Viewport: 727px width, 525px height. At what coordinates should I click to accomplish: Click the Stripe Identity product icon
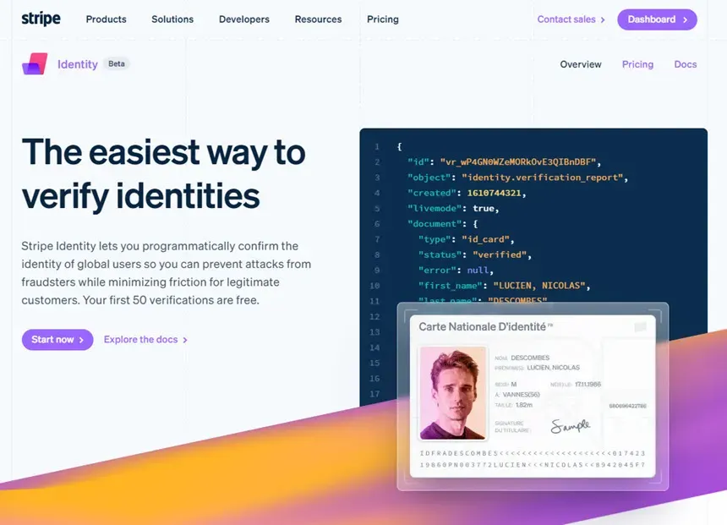pyautogui.click(x=35, y=64)
